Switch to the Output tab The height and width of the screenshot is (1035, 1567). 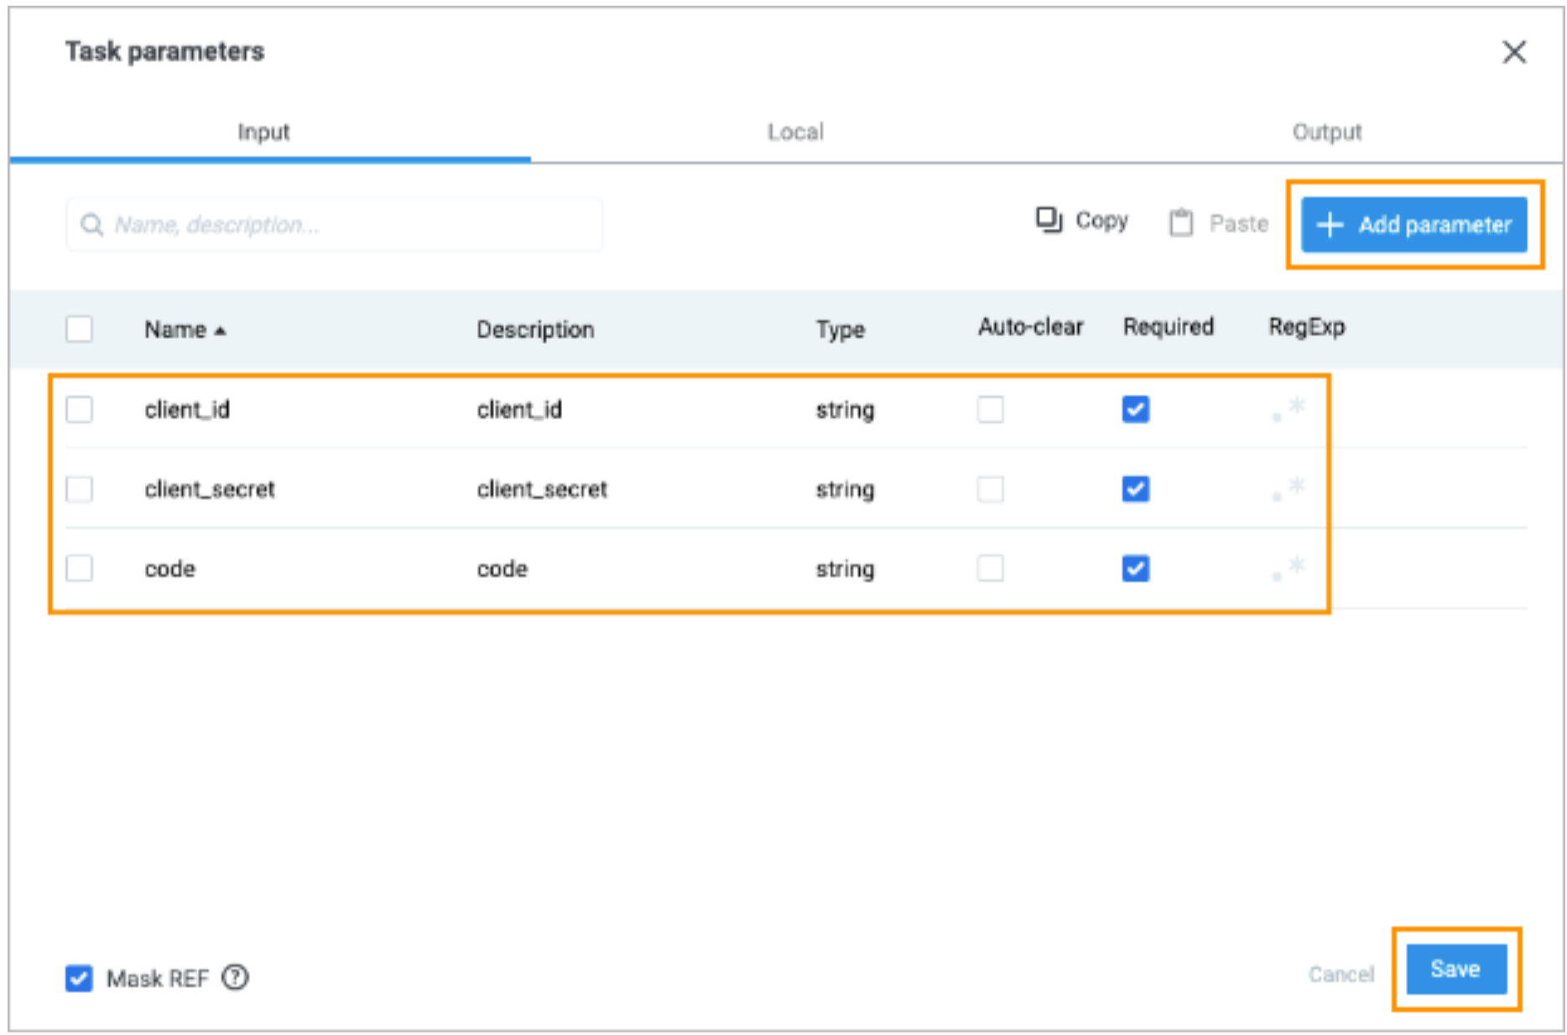coord(1327,132)
